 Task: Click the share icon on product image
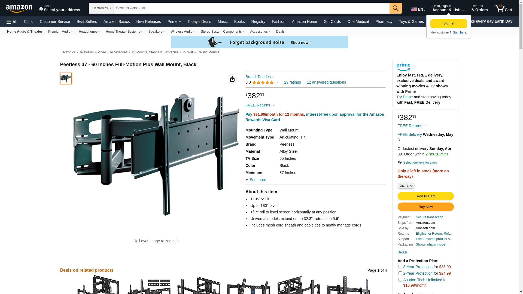click(x=232, y=79)
